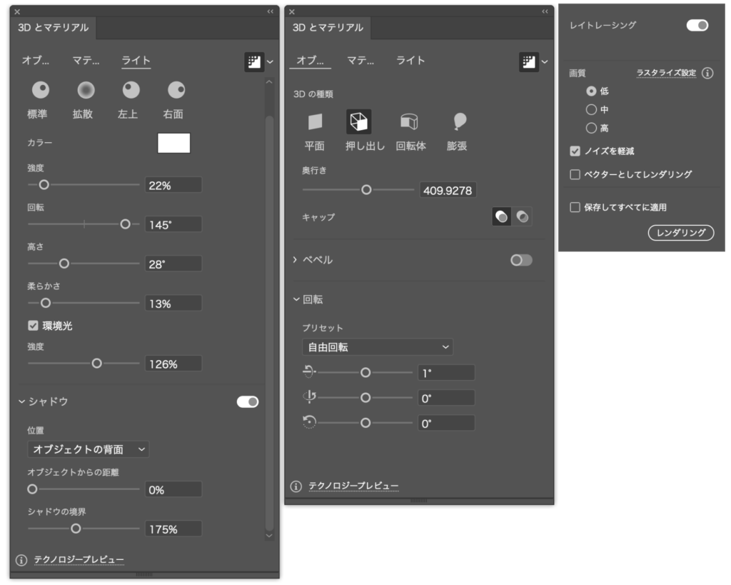Click the 高さ value field 28°
Screen dimensions: 731x585
click(173, 264)
